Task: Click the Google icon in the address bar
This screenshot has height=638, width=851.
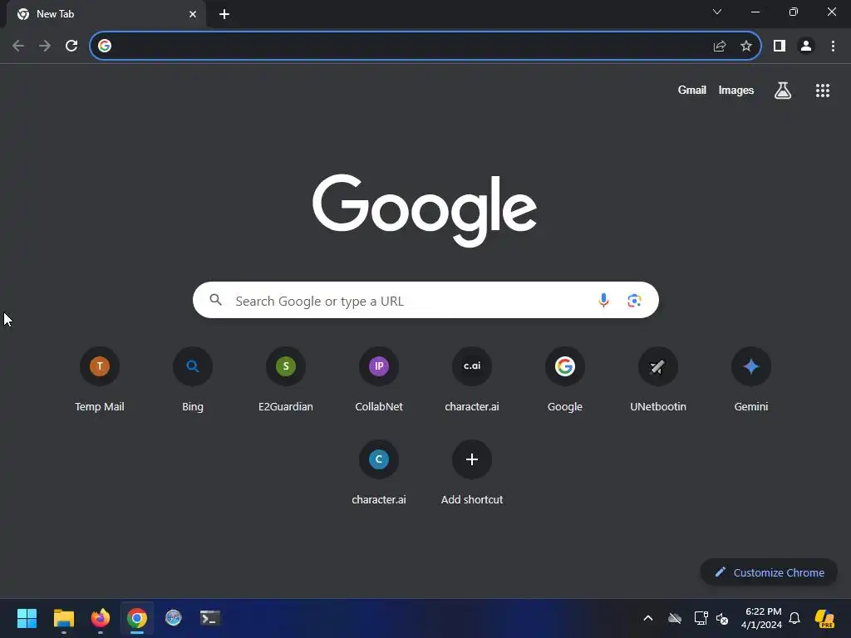Action: pyautogui.click(x=105, y=47)
